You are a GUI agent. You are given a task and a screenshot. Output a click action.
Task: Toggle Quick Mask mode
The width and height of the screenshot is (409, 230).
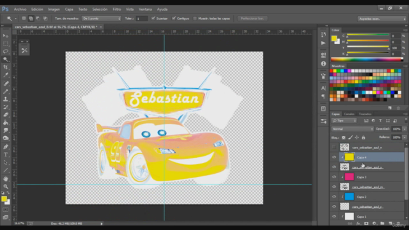(x=6, y=210)
